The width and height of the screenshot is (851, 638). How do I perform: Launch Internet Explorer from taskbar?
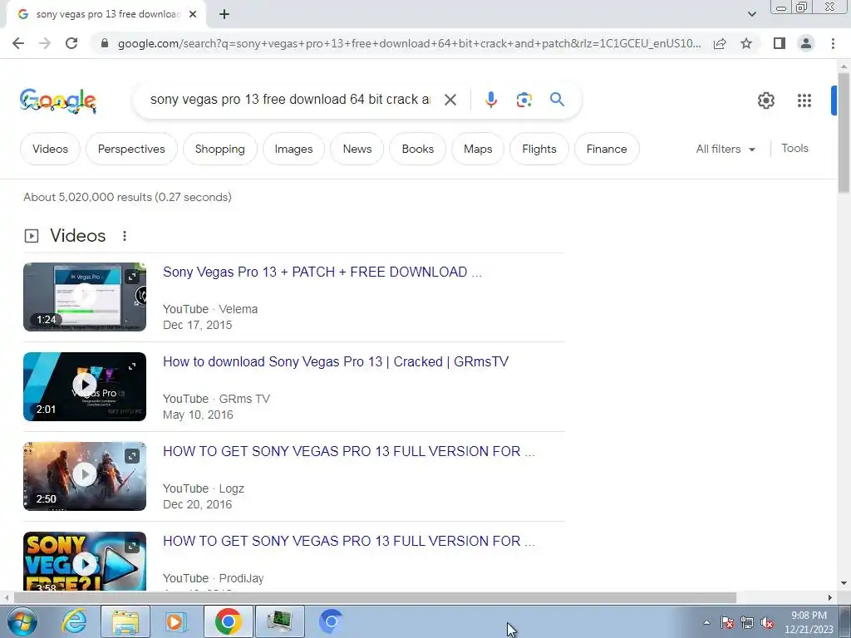coord(74,621)
